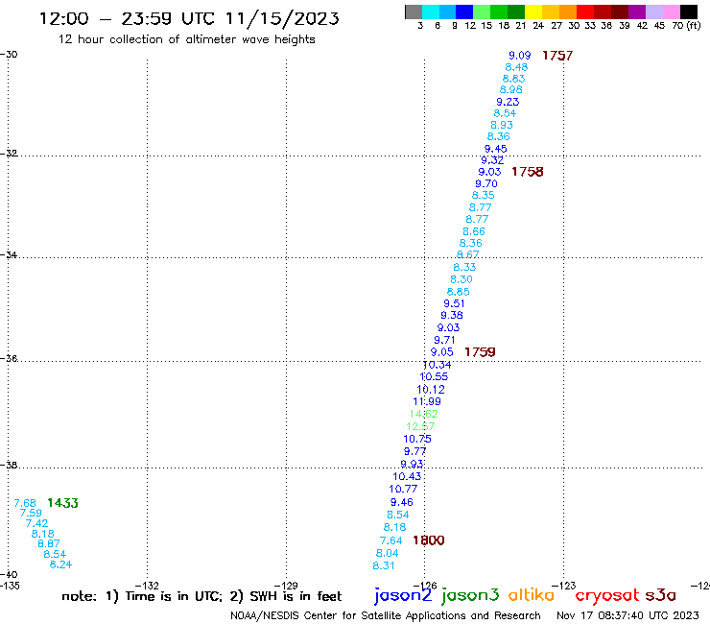The width and height of the screenshot is (710, 624).
Task: Click the wave height value 7.68
Action: tap(25, 503)
